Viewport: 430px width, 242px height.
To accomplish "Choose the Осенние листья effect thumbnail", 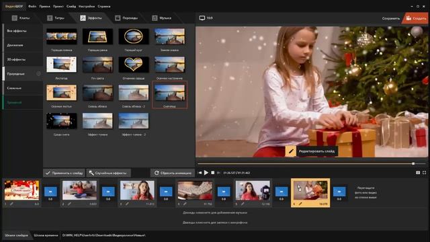I will (x=61, y=93).
